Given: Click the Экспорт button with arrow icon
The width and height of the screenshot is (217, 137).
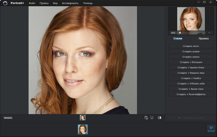Looking at the screenshot, I should click(x=211, y=129).
